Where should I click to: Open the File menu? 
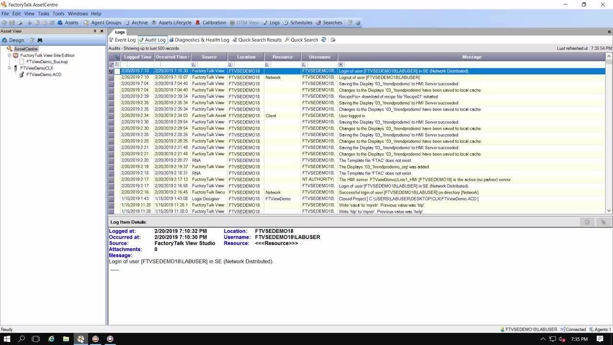(5, 13)
